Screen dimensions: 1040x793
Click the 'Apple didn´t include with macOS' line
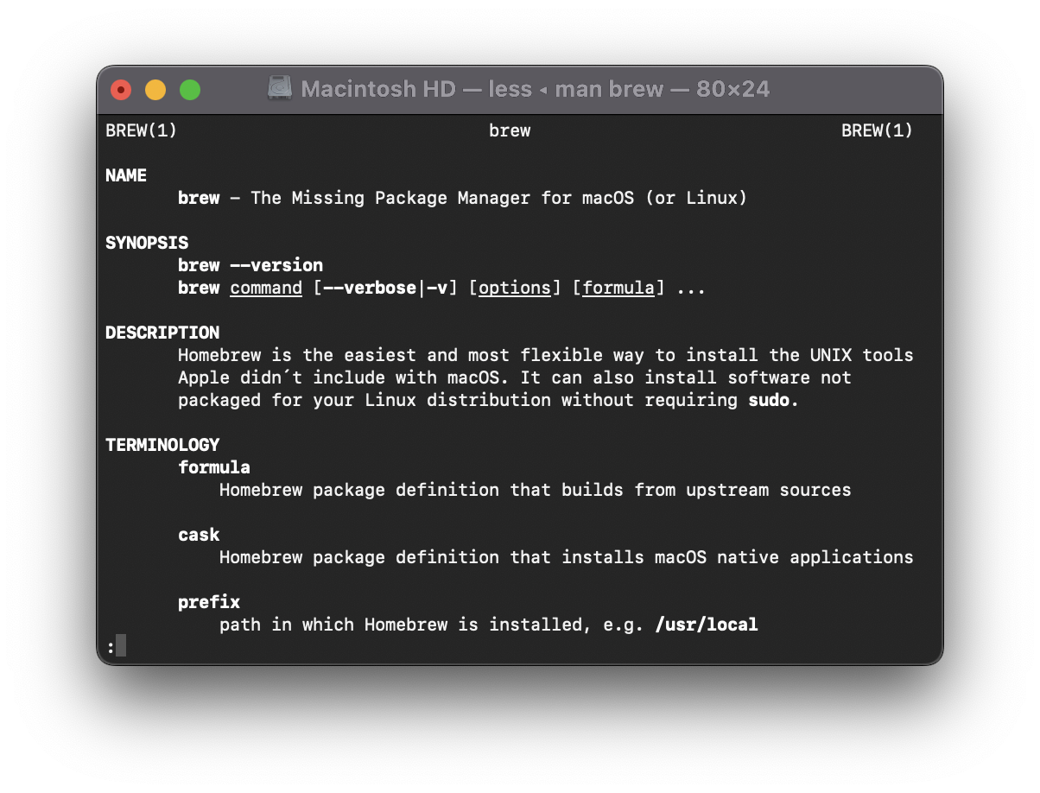[515, 377]
